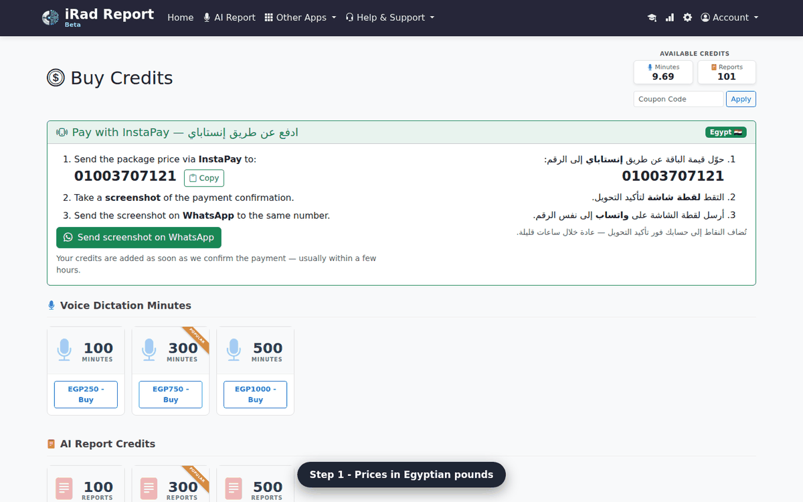The width and height of the screenshot is (803, 502).
Task: Click the Buy Credits page heading
Action: tap(122, 78)
